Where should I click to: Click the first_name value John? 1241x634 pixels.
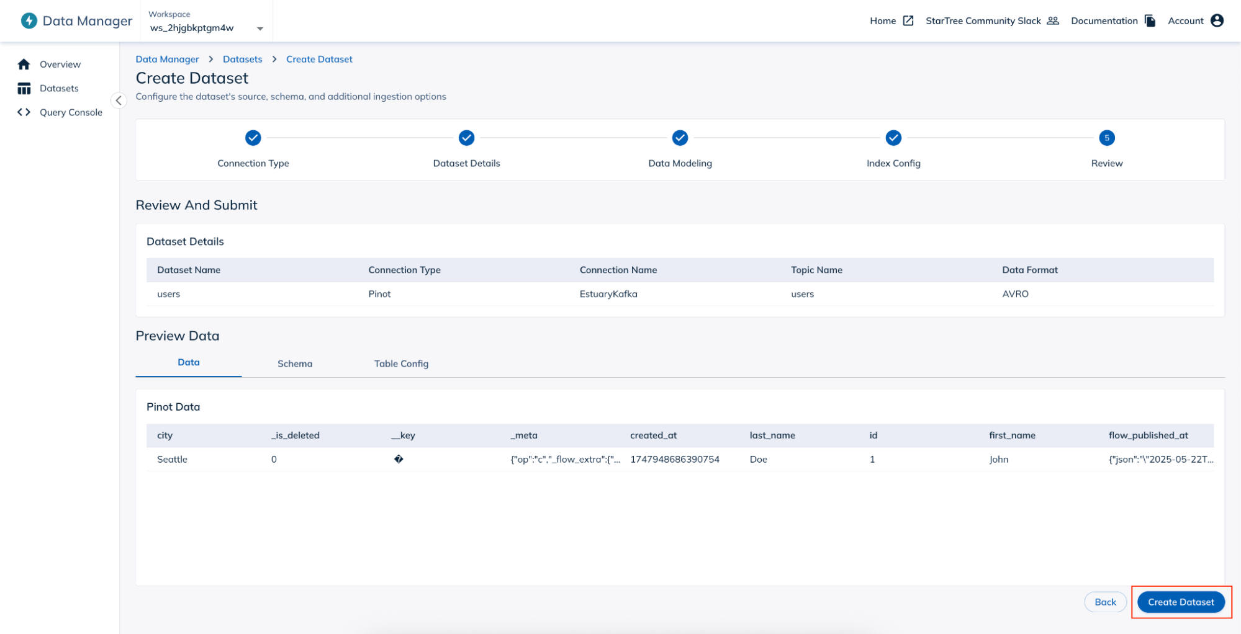[999, 459]
